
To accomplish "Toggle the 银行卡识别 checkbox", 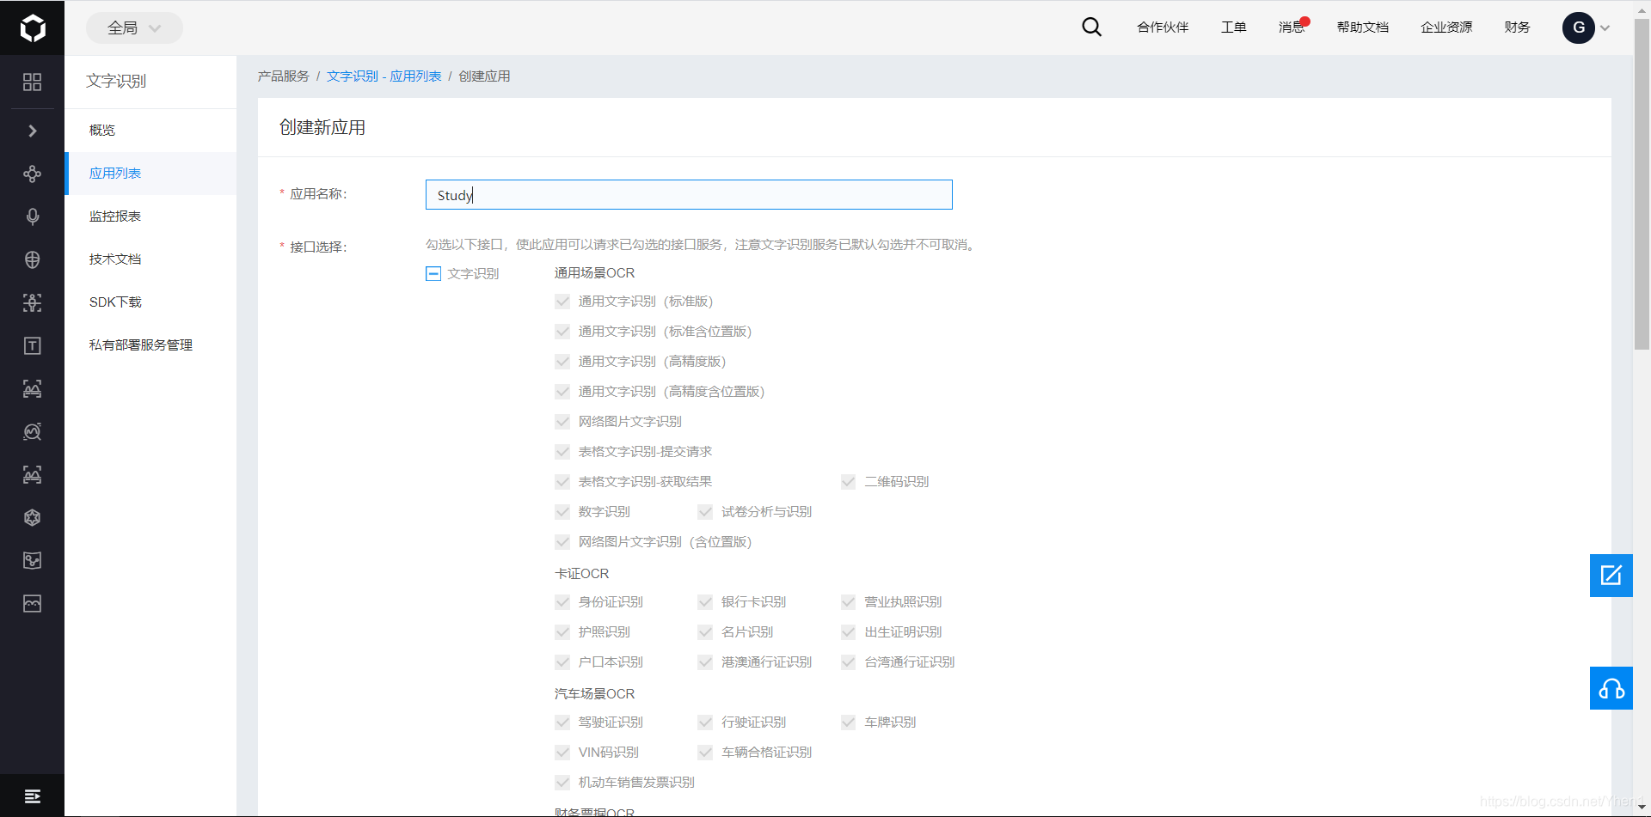I will [705, 602].
